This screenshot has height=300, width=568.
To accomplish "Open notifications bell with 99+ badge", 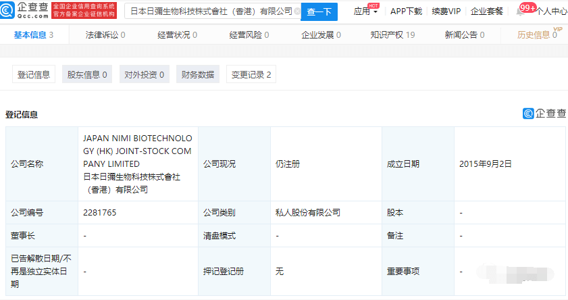I will (x=521, y=11).
